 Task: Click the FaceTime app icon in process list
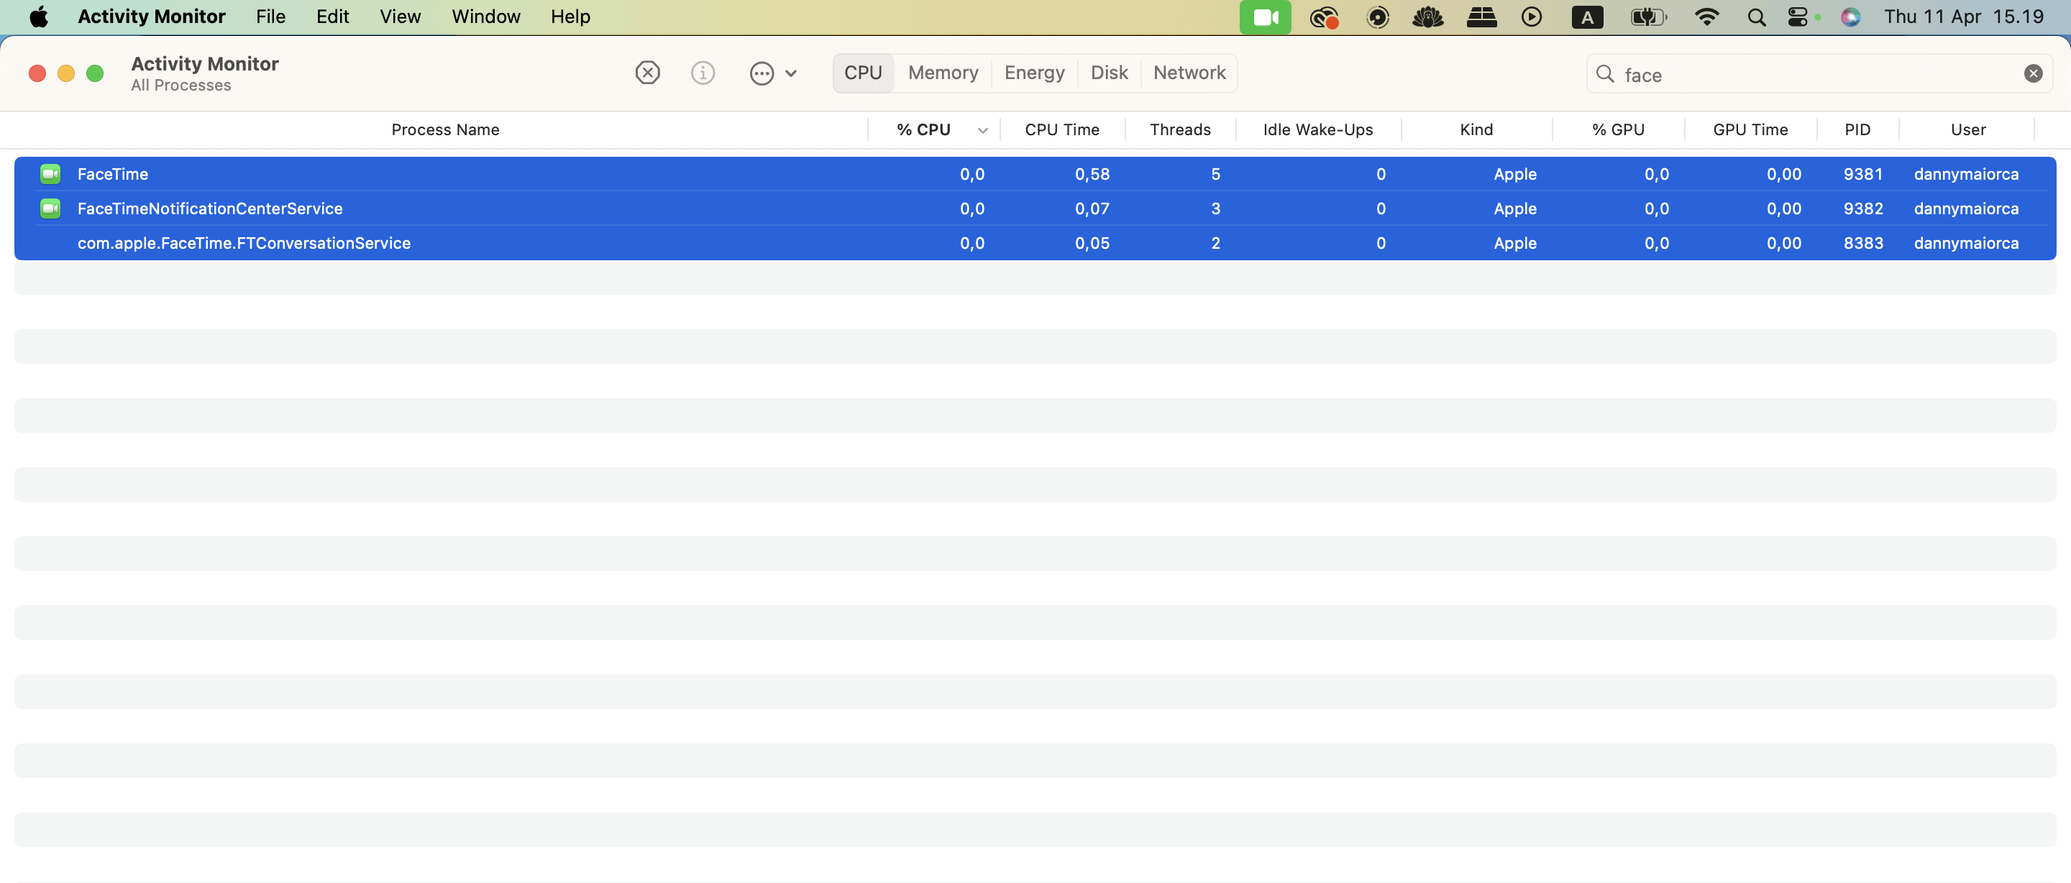tap(50, 174)
